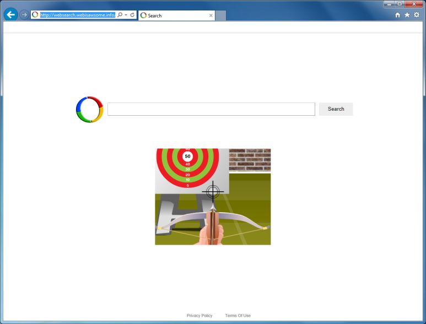Image resolution: width=426 pixels, height=324 pixels.
Task: Open the Home page icon
Action: pyautogui.click(x=397, y=15)
